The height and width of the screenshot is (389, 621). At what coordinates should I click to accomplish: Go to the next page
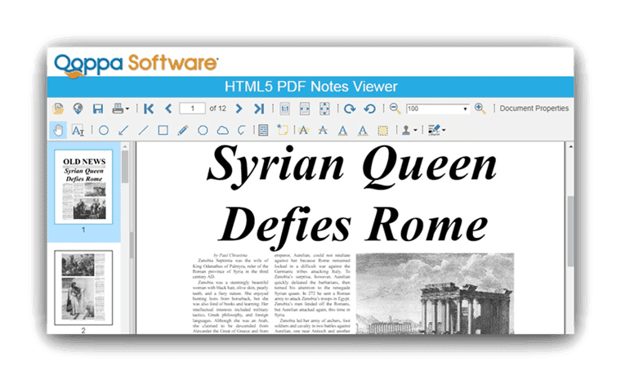pyautogui.click(x=239, y=109)
